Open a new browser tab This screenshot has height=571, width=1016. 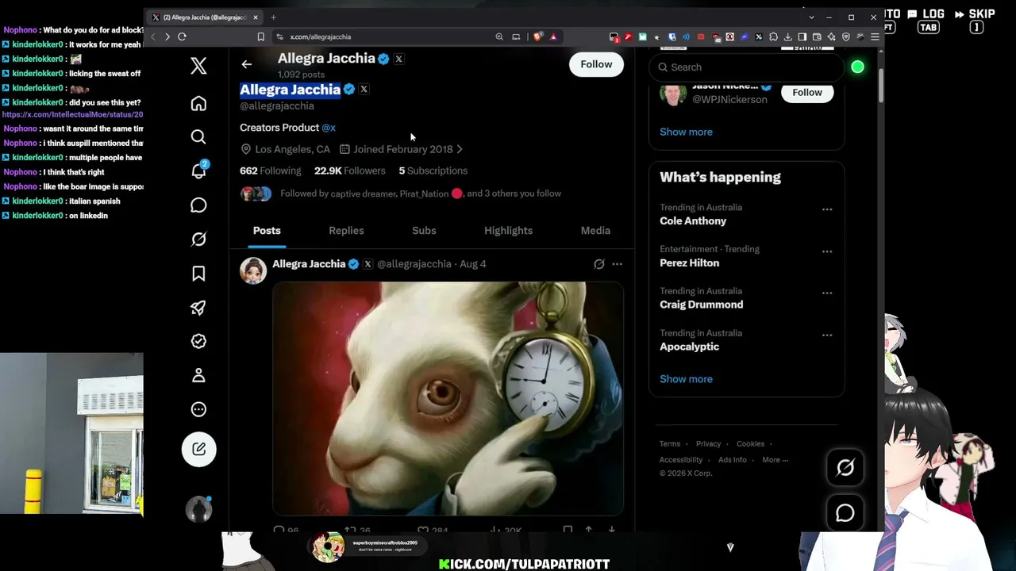(273, 17)
